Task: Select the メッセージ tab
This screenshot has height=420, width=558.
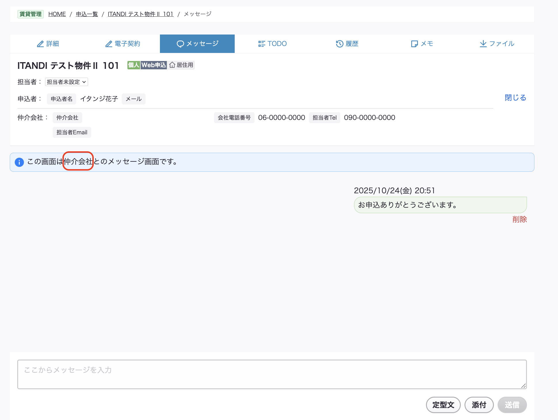Action: point(197,44)
